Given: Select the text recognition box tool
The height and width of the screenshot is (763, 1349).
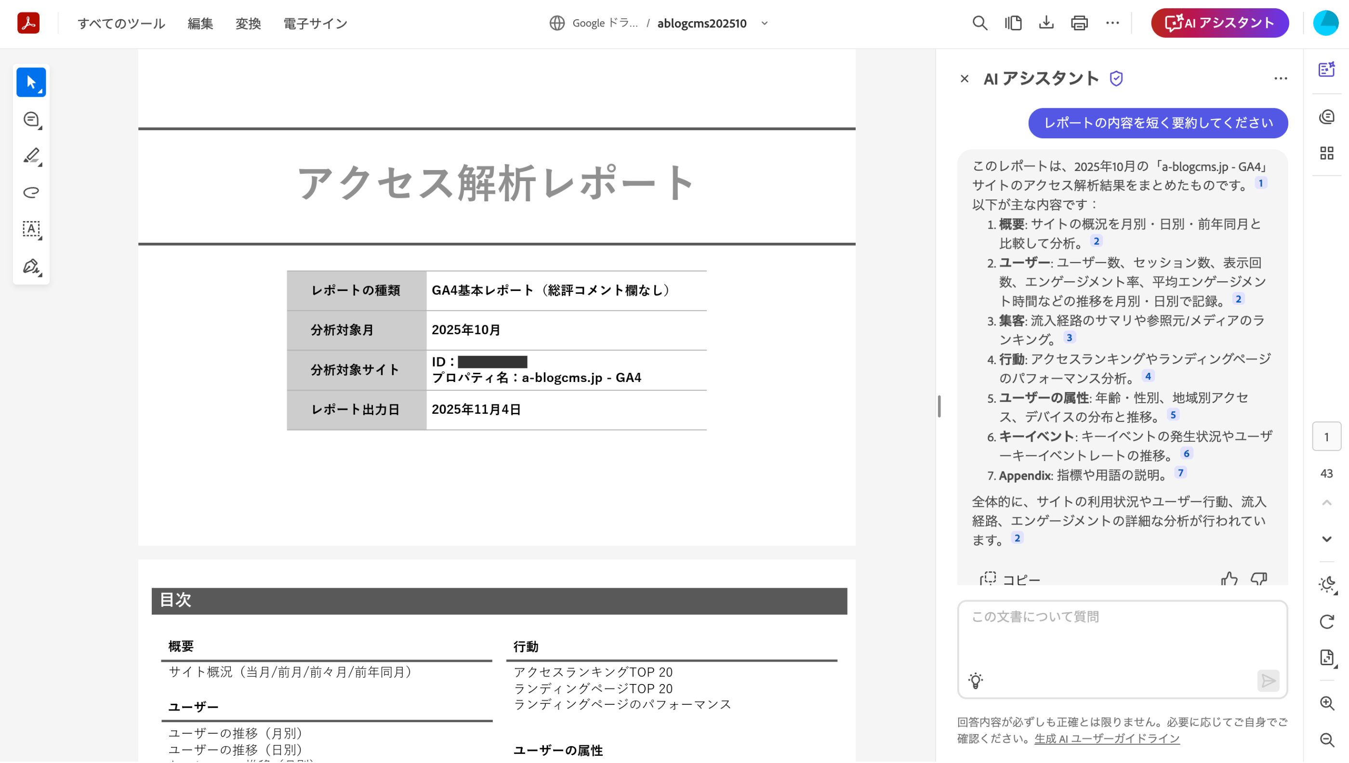Looking at the screenshot, I should pyautogui.click(x=31, y=229).
